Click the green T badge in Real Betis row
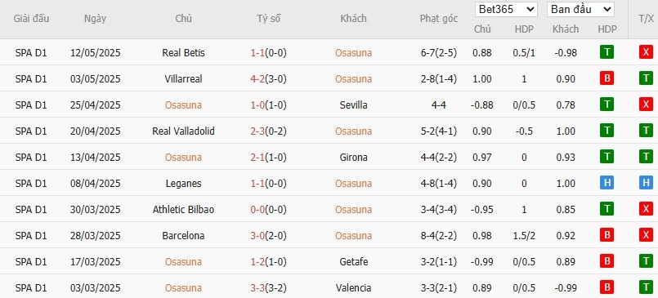This screenshot has width=658, height=298. coord(607,52)
